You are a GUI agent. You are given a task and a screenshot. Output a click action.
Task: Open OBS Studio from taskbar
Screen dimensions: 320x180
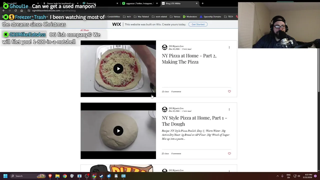(87, 176)
